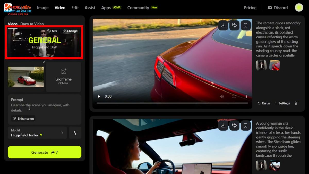Mute the video player audio
The width and height of the screenshot is (309, 174).
point(222,96)
